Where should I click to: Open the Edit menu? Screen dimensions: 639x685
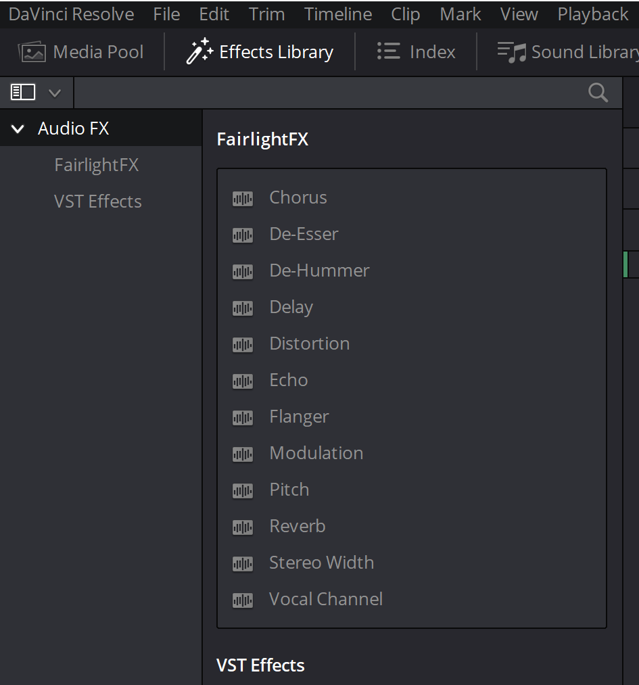tap(214, 14)
